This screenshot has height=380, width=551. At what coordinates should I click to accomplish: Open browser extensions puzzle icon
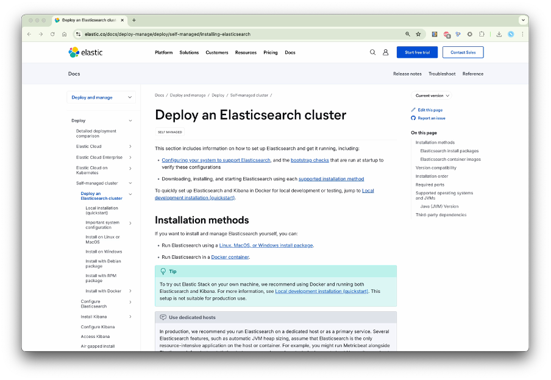point(482,34)
